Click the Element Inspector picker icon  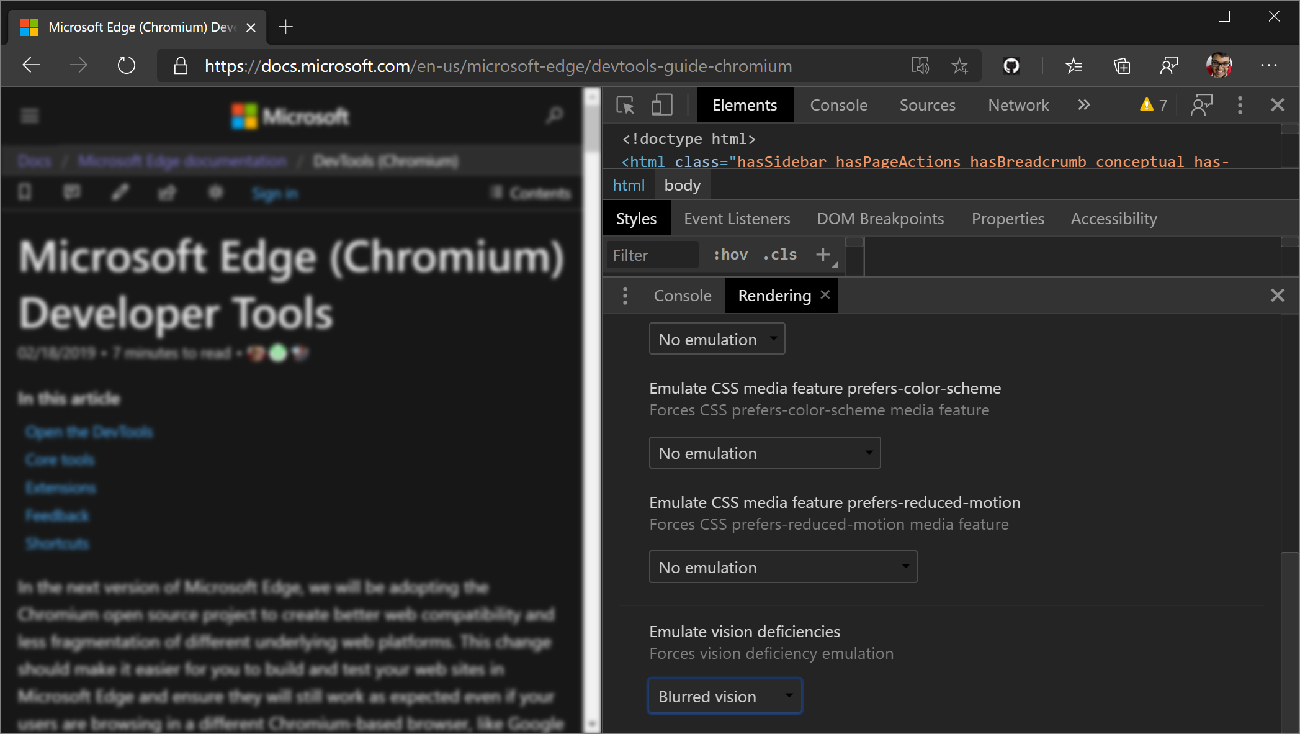click(x=626, y=106)
